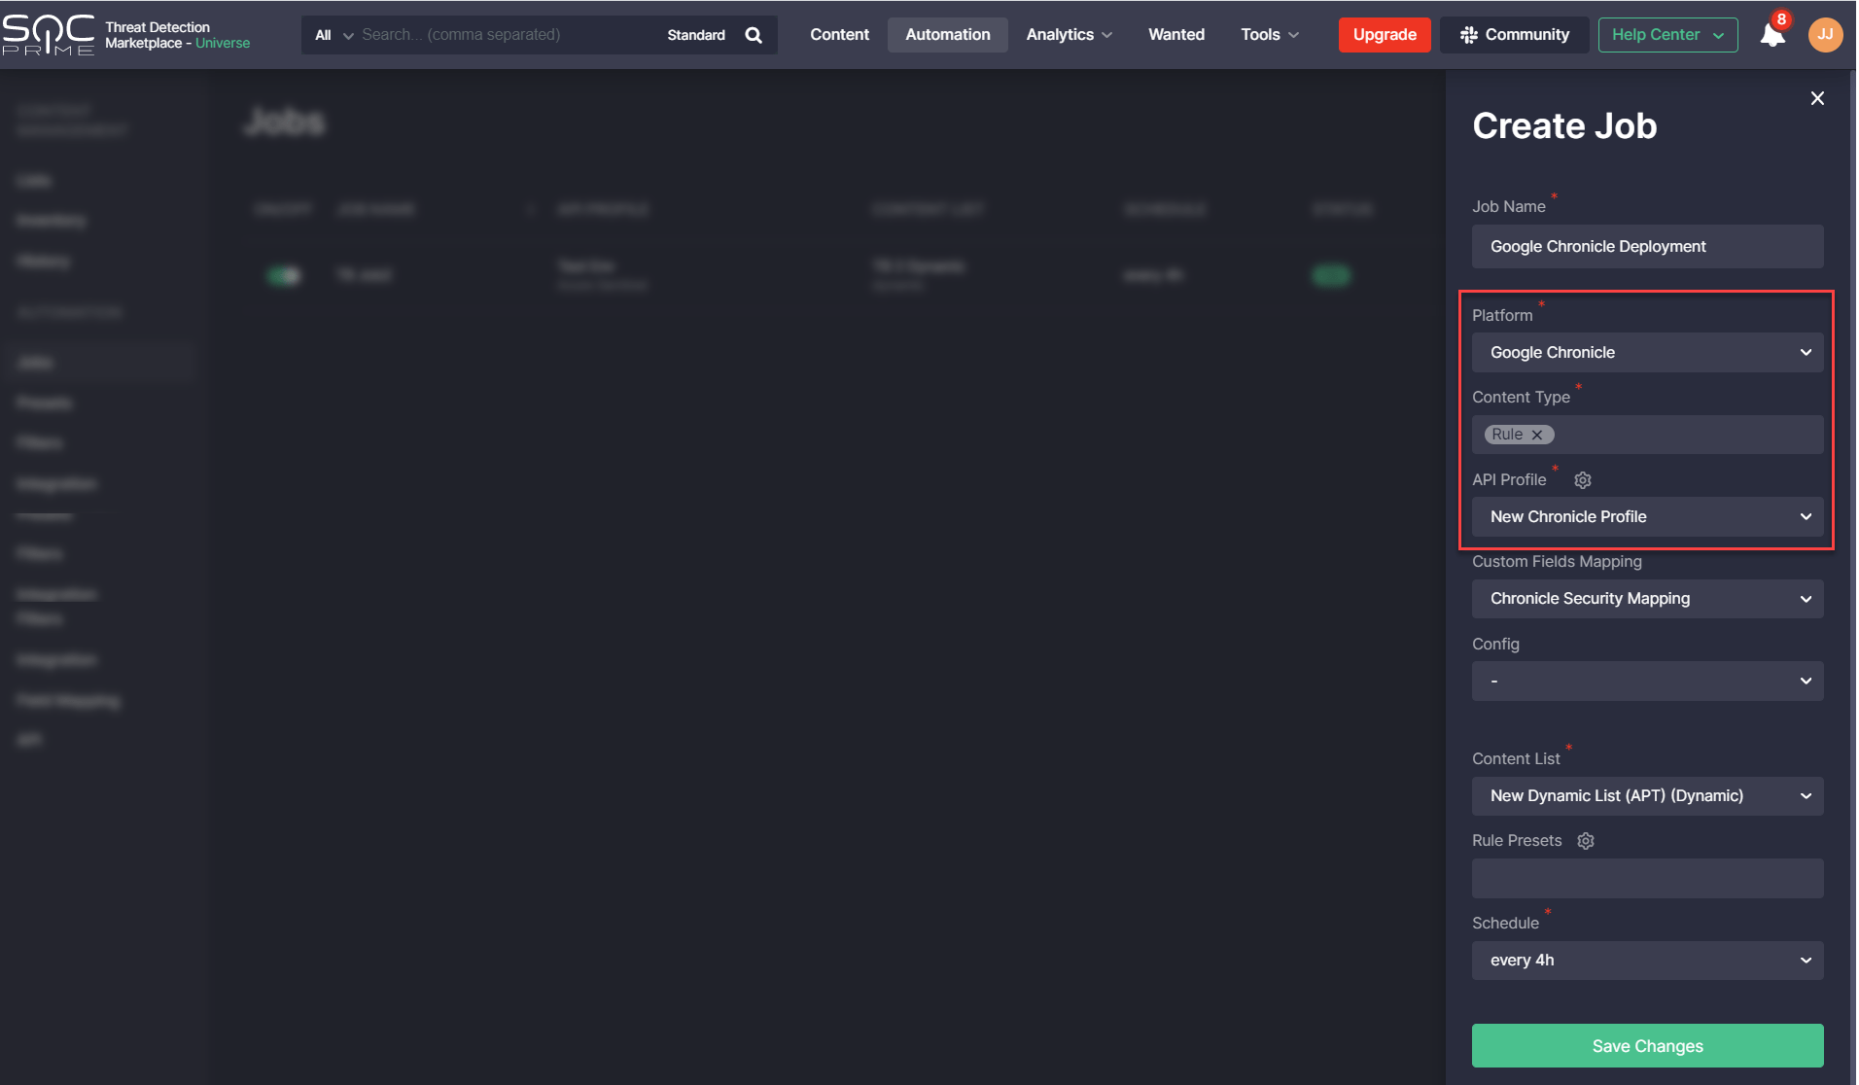The height and width of the screenshot is (1085, 1859).
Task: Open the API Profile dropdown
Action: click(x=1647, y=517)
